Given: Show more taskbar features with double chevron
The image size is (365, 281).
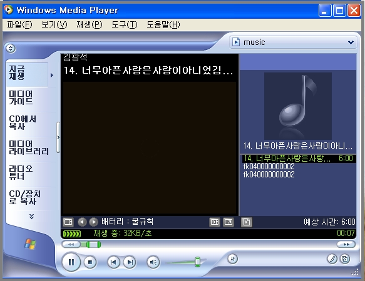Looking at the screenshot, I should point(32,217).
